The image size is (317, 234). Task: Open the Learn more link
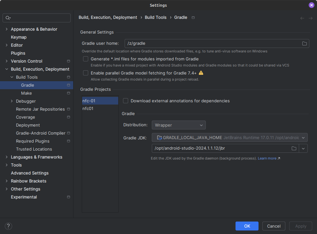(267, 158)
